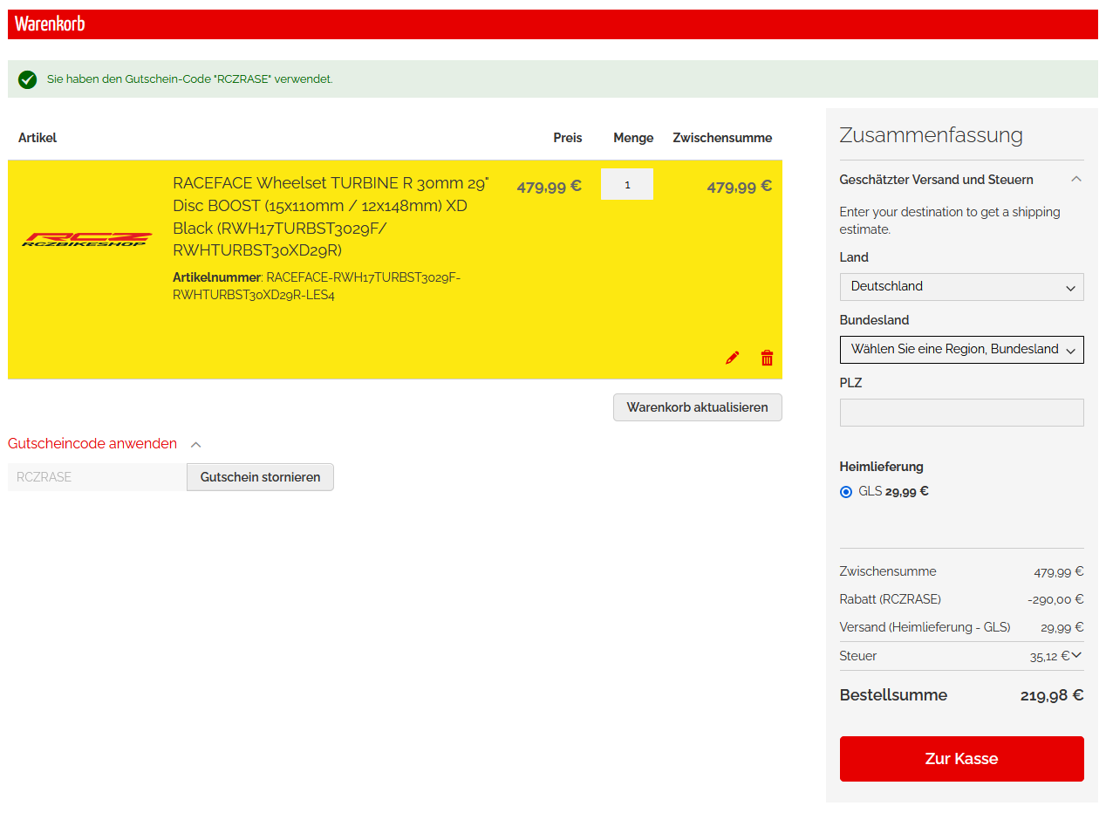Screen dimensions: 1106x813
Task: Click the Bestellsumme total 219,98 €
Action: coord(1051,695)
